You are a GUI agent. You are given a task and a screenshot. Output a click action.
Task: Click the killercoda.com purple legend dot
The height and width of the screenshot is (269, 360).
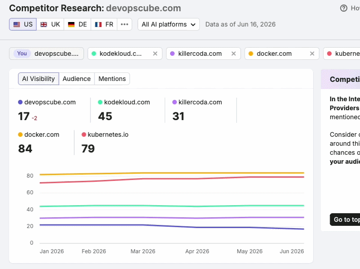175,102
